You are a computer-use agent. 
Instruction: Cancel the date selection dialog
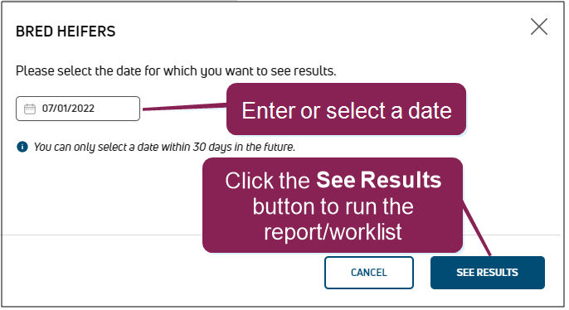point(368,273)
